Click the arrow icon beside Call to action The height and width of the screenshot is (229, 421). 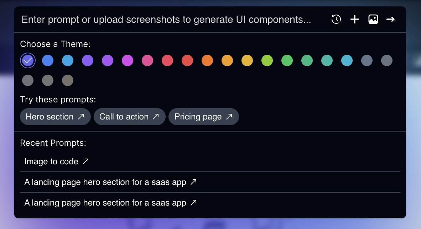pos(156,116)
